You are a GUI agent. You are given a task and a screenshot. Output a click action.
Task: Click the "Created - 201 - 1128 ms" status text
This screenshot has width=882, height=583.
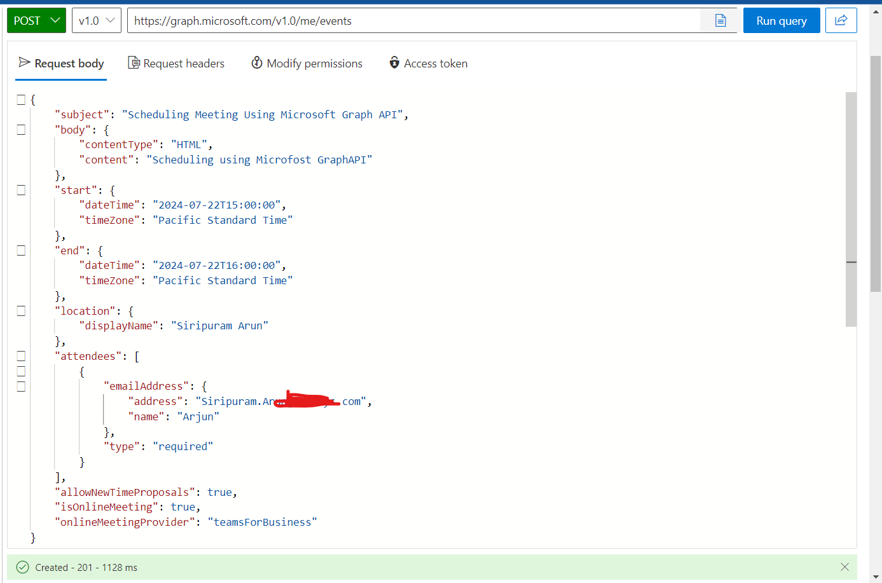86,568
